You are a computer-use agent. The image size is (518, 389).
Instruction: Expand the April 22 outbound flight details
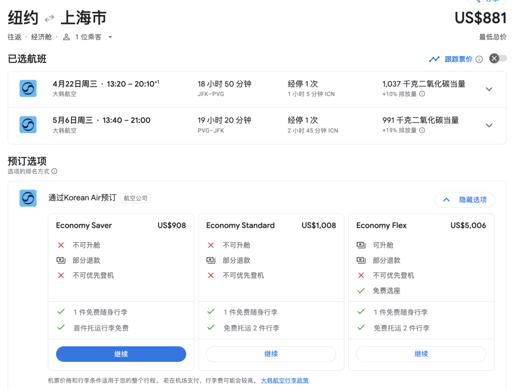489,89
